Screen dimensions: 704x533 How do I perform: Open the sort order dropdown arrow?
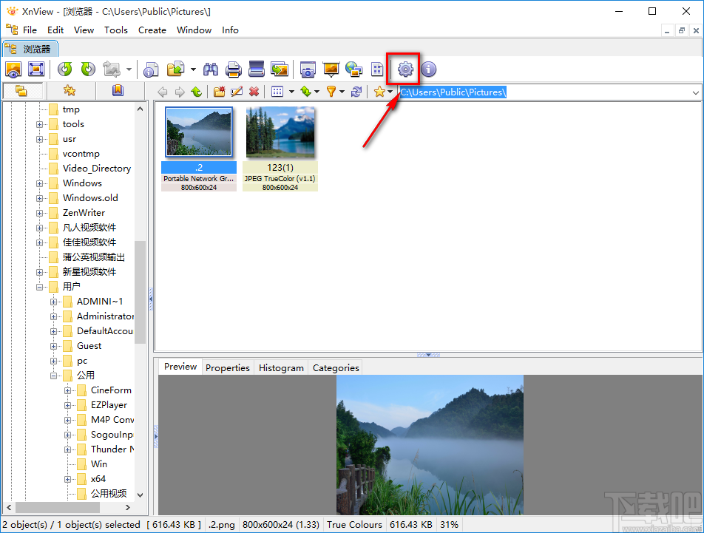point(317,92)
